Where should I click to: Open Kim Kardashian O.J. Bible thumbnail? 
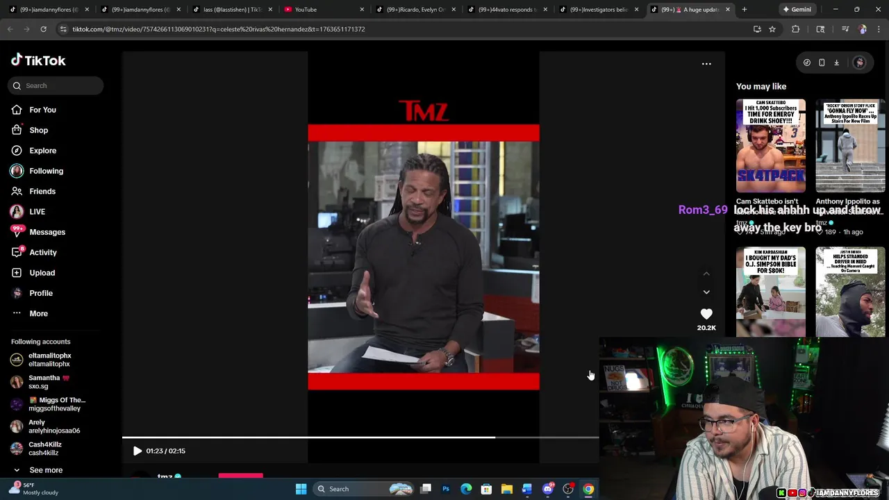tap(771, 292)
